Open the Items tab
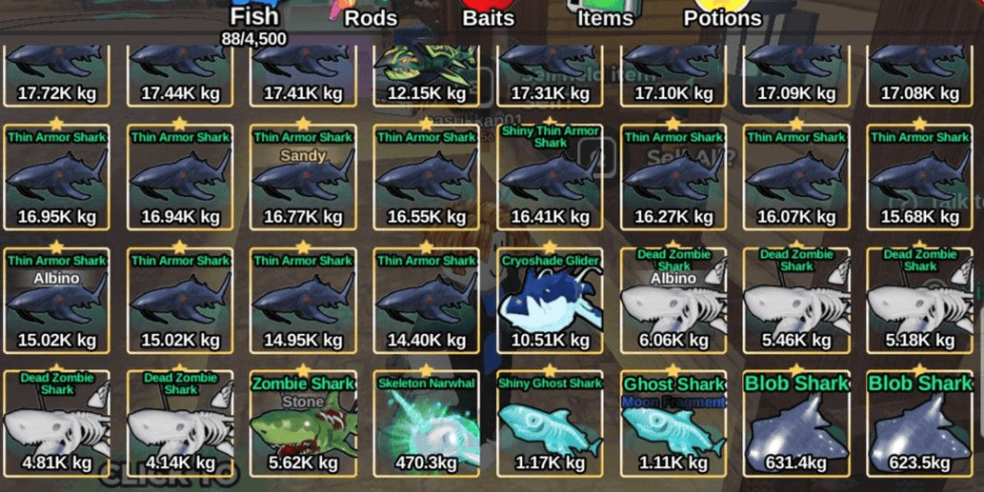984x492 pixels. (x=605, y=15)
